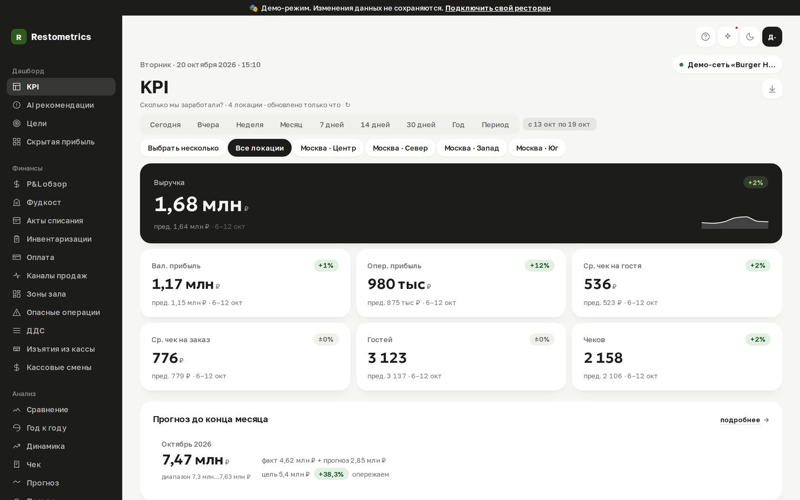Follow the Подключить свой ресторан link
800x500 pixels.
pyautogui.click(x=498, y=8)
